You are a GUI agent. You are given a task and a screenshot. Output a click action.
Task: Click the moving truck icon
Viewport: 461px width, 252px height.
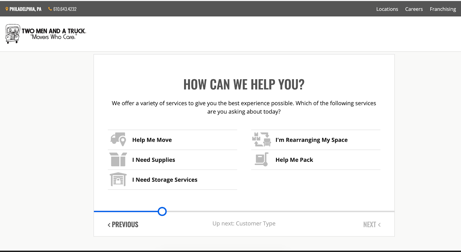coord(118,140)
